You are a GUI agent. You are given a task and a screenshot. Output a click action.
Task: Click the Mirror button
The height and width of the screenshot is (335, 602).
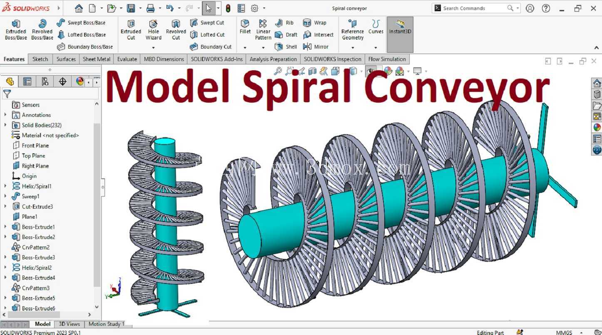point(316,47)
